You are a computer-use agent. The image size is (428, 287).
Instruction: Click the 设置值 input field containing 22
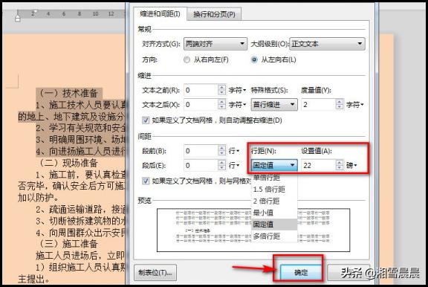(318, 166)
